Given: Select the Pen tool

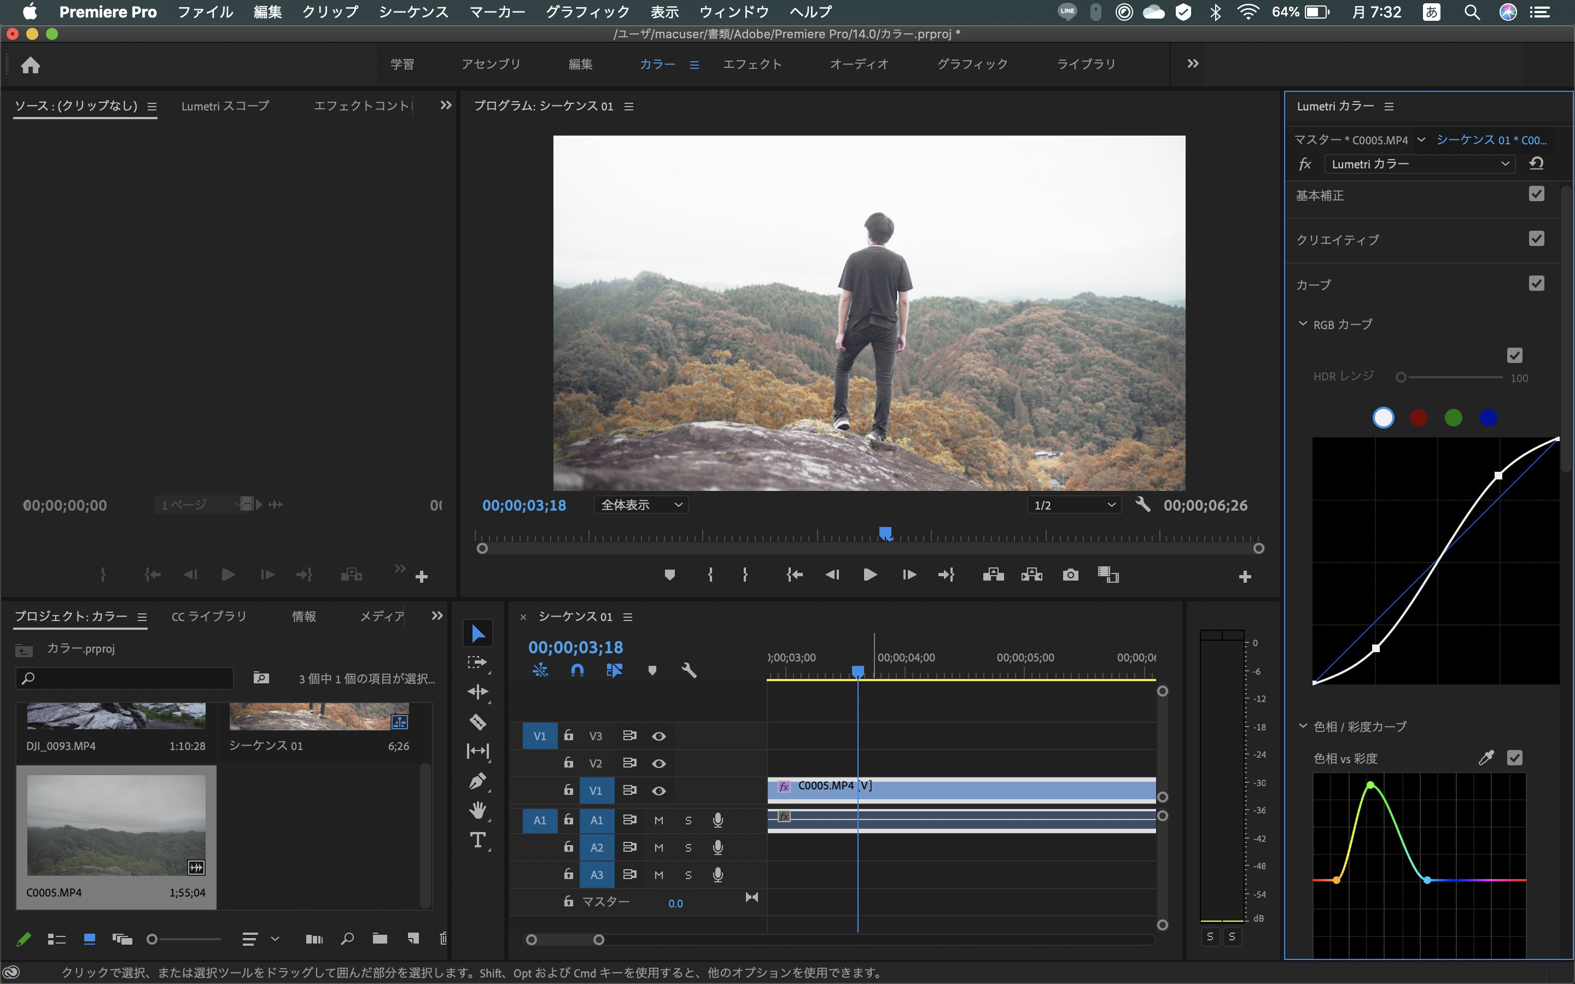Looking at the screenshot, I should click(478, 780).
